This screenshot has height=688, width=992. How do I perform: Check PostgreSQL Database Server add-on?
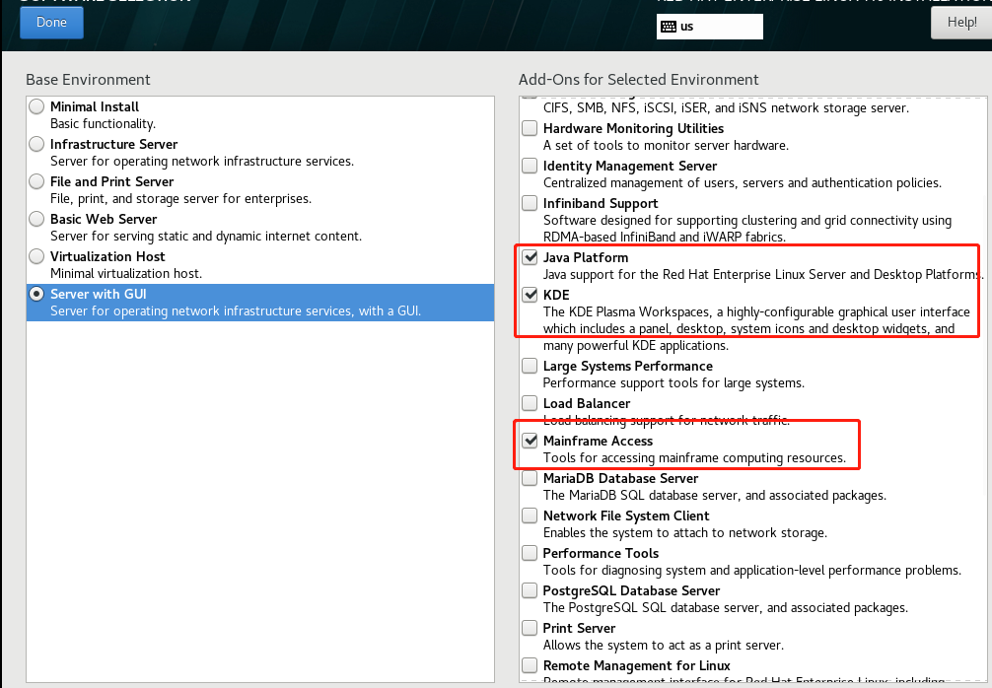(530, 590)
